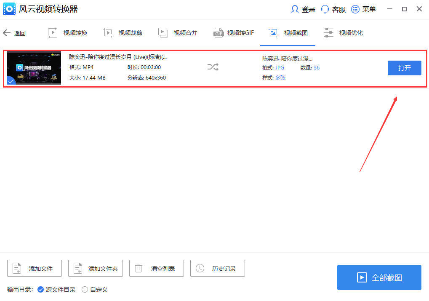Click the 风云视频转换器 title text
Image resolution: width=429 pixels, height=301 pixels.
pyautogui.click(x=48, y=9)
